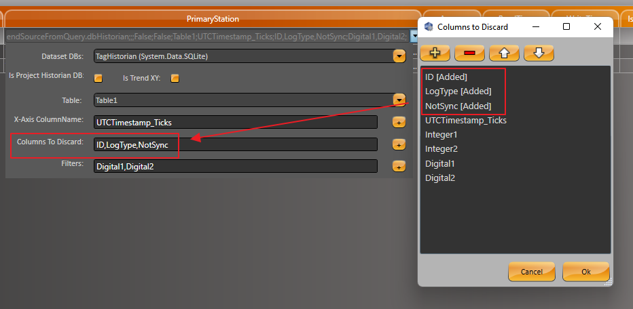Open editor button beside Columns To Discard
633x309 pixels.
399,144
